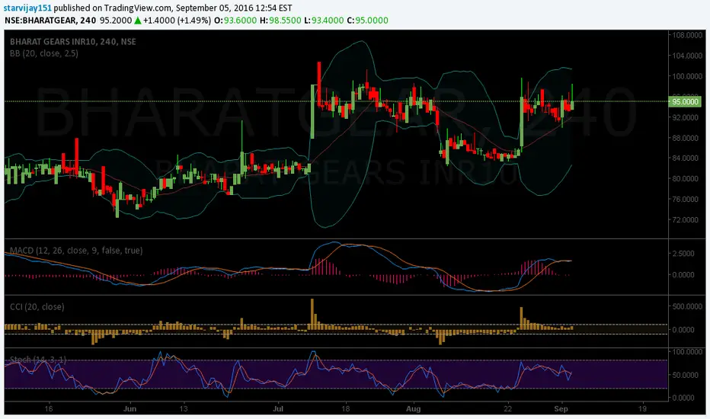Click the green 95.0000 current price tag
The image size is (710, 419).
685,102
